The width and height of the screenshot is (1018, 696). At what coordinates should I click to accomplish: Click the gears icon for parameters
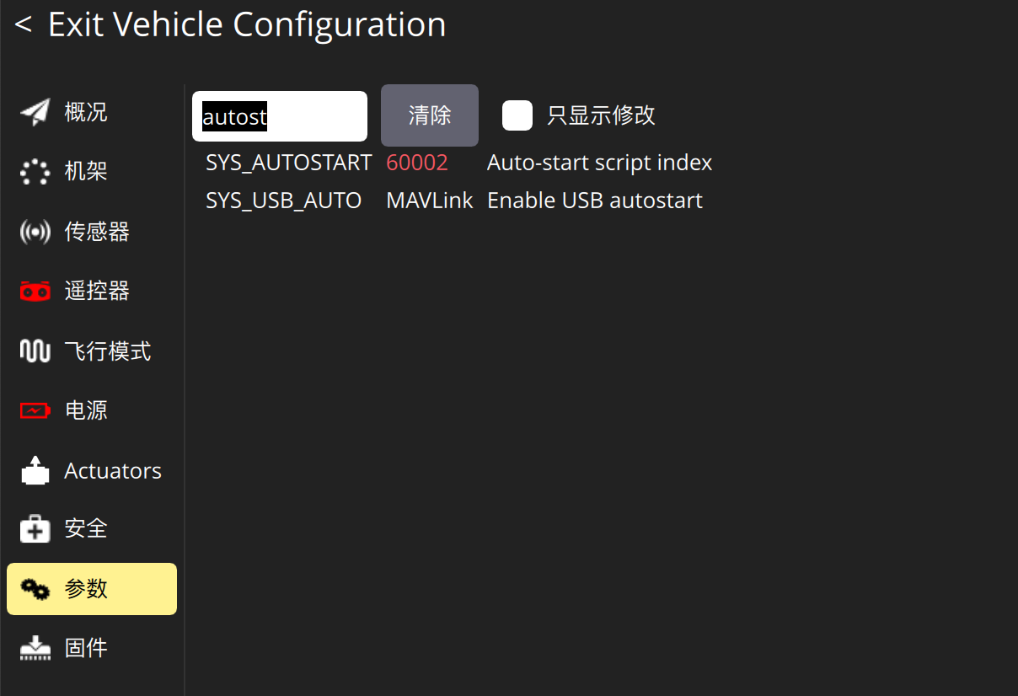tap(35, 589)
